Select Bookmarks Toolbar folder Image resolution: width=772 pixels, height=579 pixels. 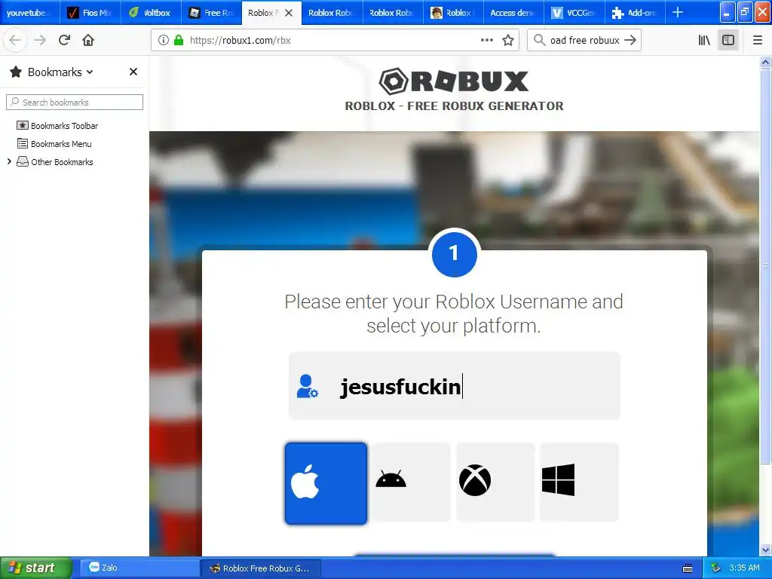57,126
